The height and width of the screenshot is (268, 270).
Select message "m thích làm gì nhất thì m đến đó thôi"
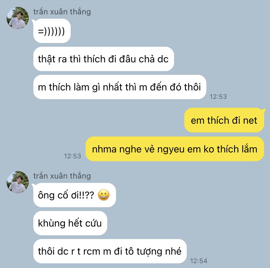[120, 87]
